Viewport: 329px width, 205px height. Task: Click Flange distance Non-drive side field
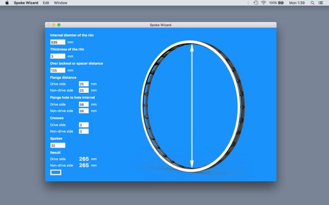click(x=84, y=90)
